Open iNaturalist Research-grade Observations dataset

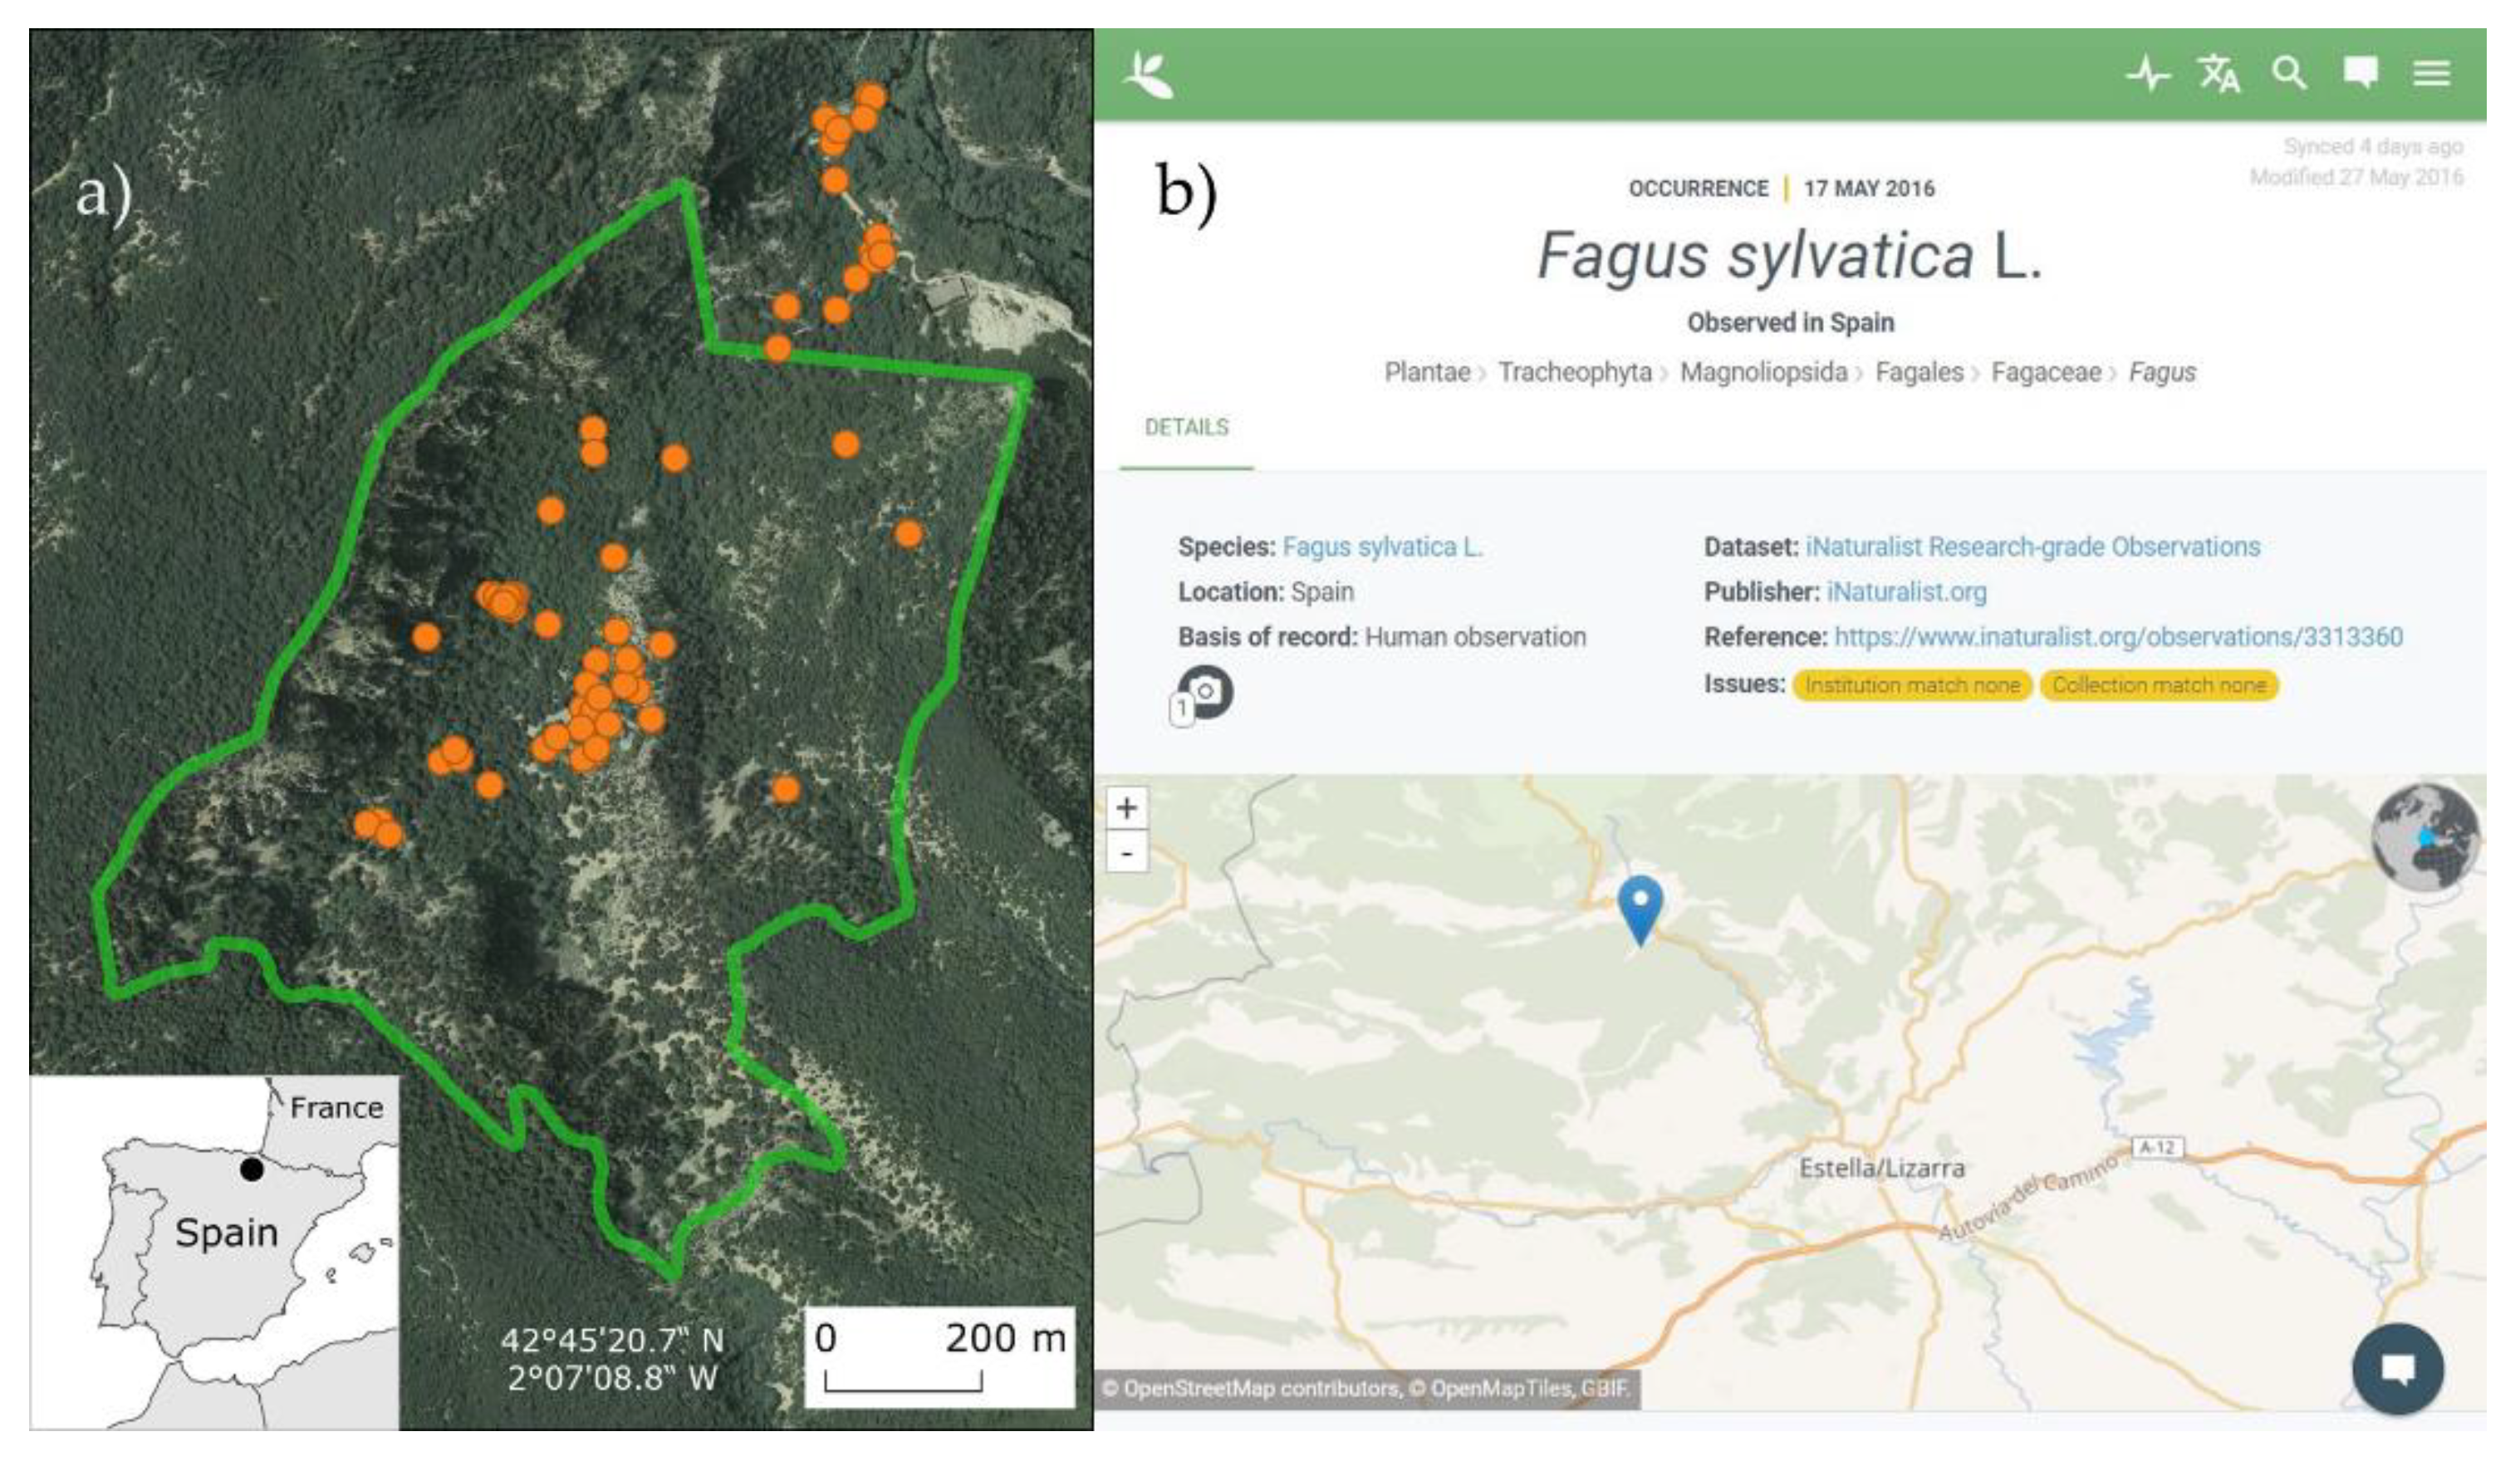click(2032, 547)
